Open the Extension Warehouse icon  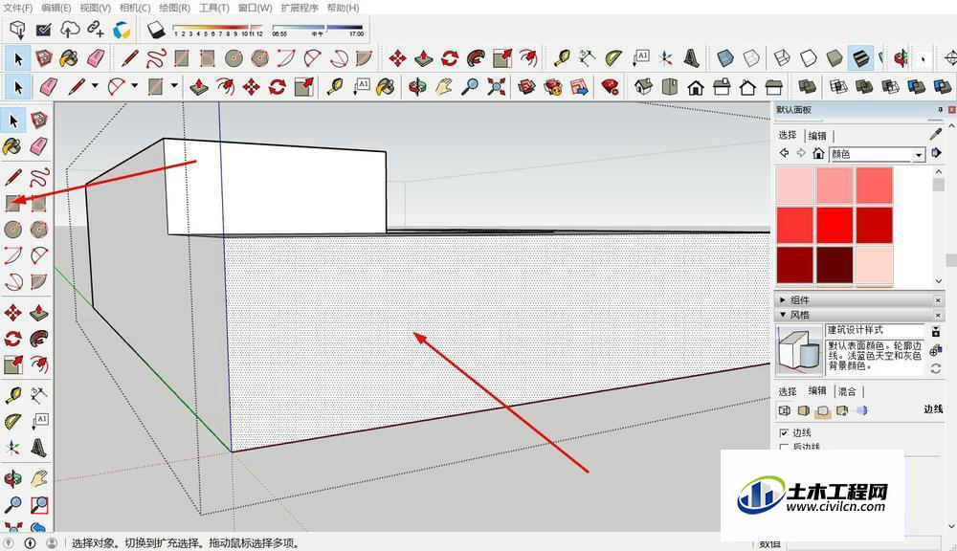[553, 87]
